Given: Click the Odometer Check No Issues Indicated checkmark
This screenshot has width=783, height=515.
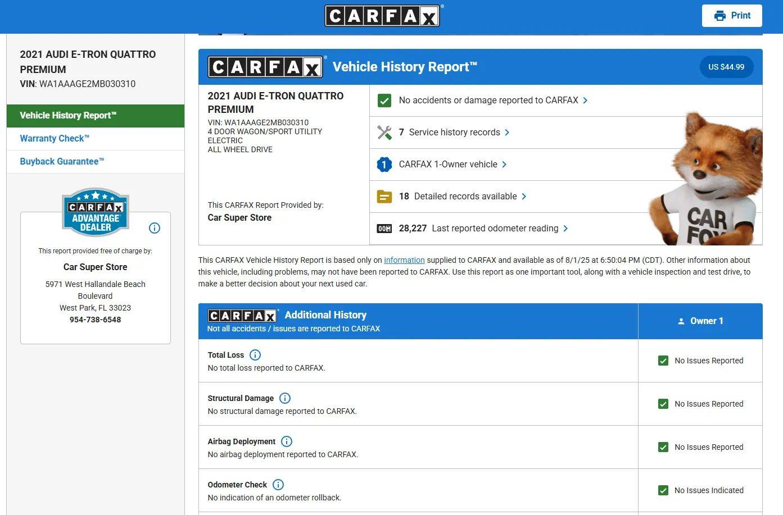Looking at the screenshot, I should coord(663,490).
